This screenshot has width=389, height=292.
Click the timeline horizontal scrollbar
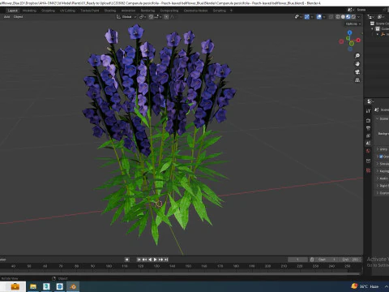coord(180,273)
